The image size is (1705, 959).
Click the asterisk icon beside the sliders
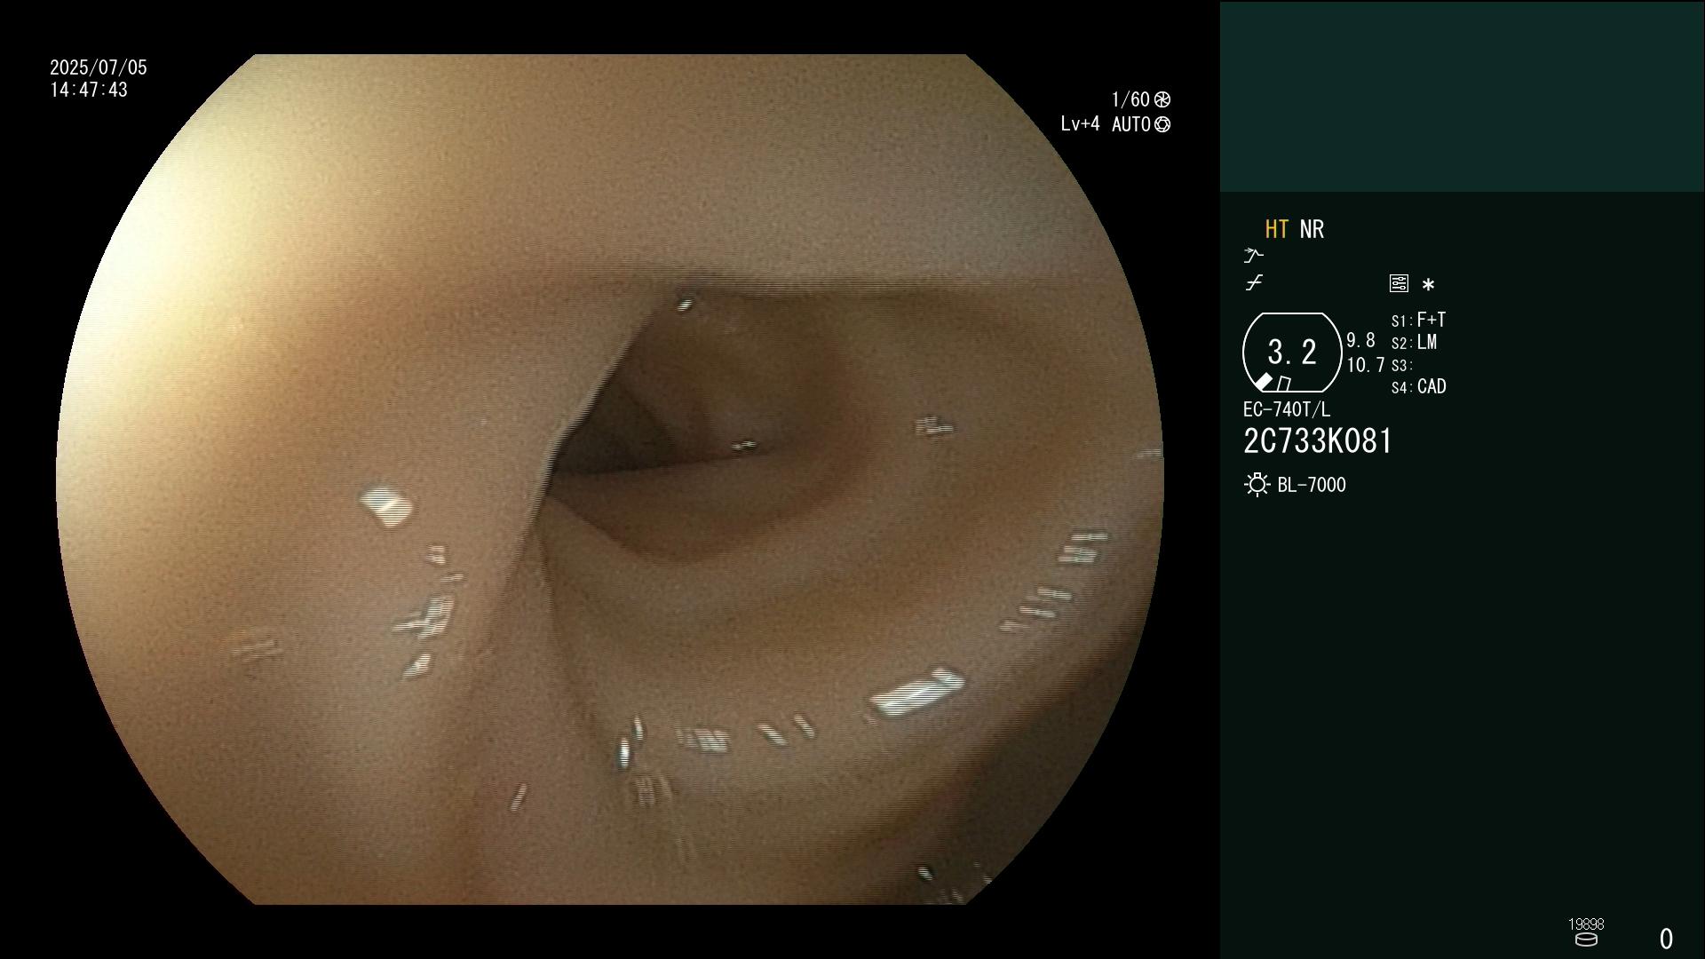pyautogui.click(x=1428, y=284)
